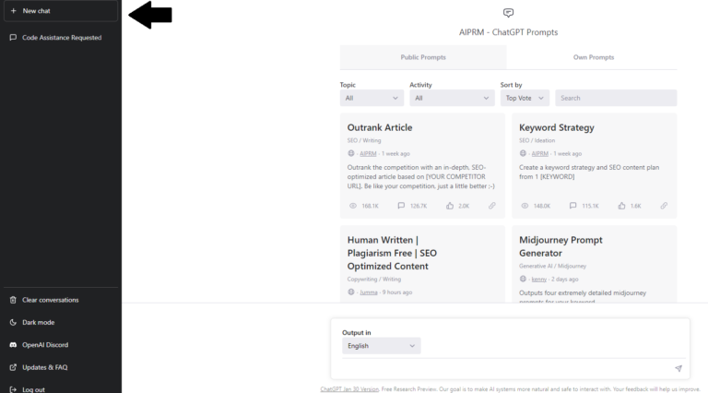Open the ChatGPT Jan 30 Version link
The image size is (708, 393).
(349, 389)
